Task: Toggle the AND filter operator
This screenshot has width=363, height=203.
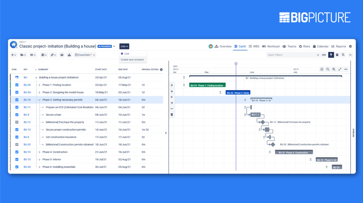Action: (324, 55)
